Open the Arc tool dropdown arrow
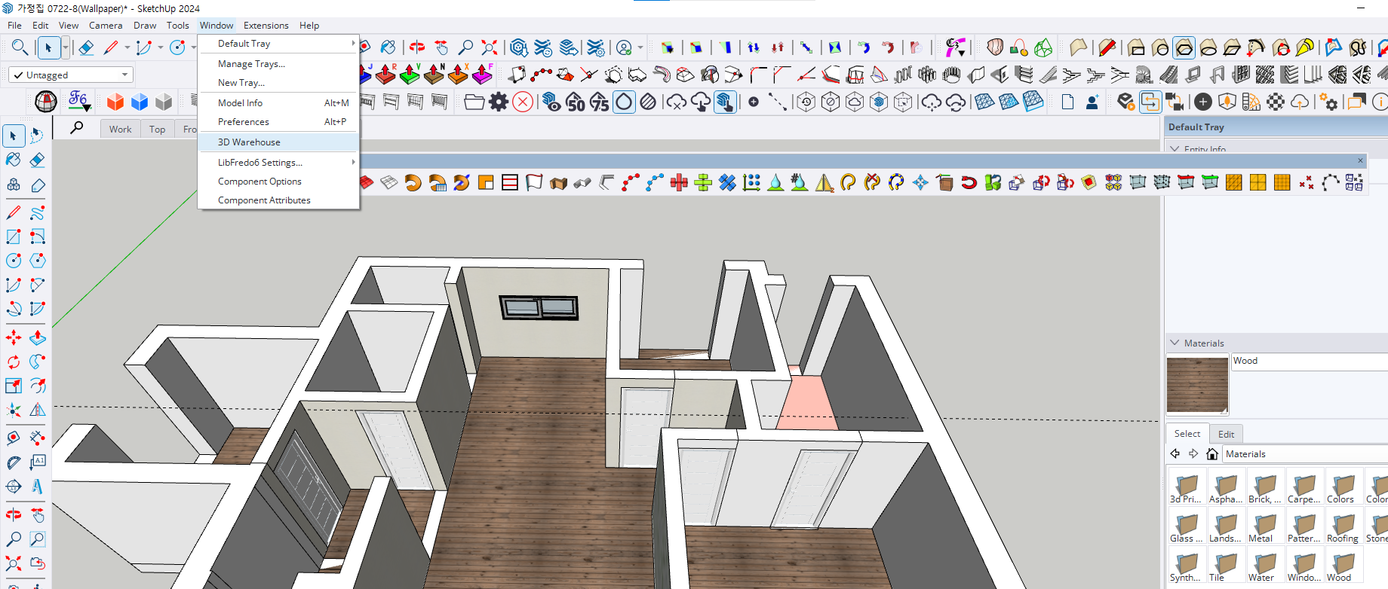 tap(160, 47)
